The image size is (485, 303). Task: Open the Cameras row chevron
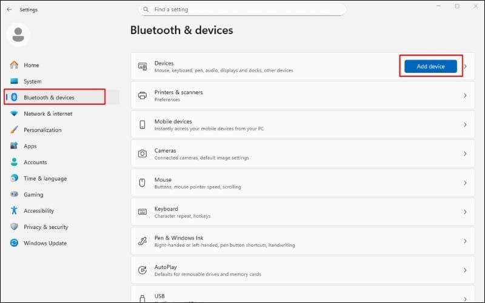point(465,154)
